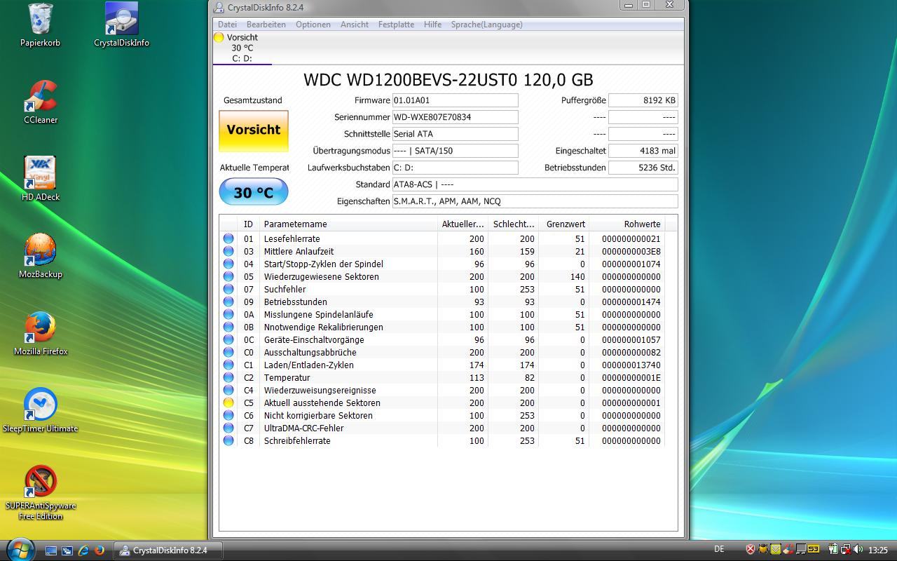Sort by the Rohwerte column header

pyautogui.click(x=626, y=224)
